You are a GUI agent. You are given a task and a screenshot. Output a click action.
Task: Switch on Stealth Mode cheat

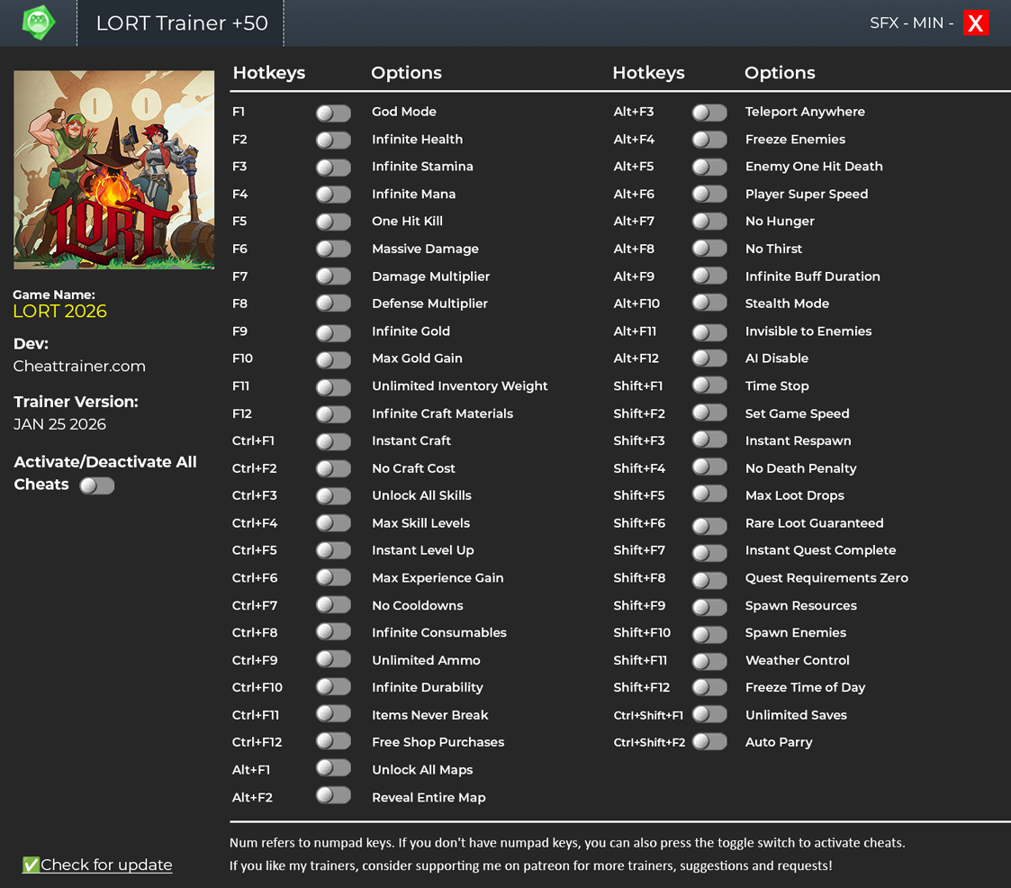(709, 304)
